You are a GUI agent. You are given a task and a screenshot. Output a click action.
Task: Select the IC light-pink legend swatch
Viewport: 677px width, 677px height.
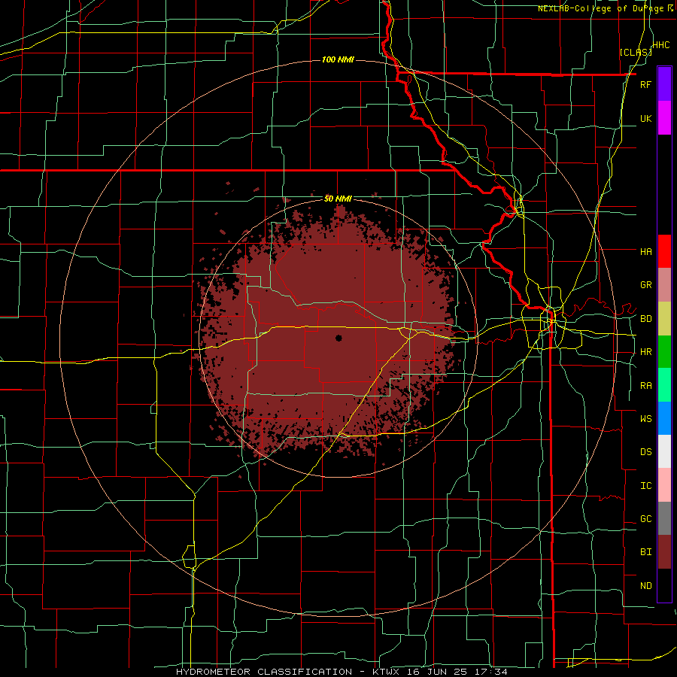coord(664,485)
